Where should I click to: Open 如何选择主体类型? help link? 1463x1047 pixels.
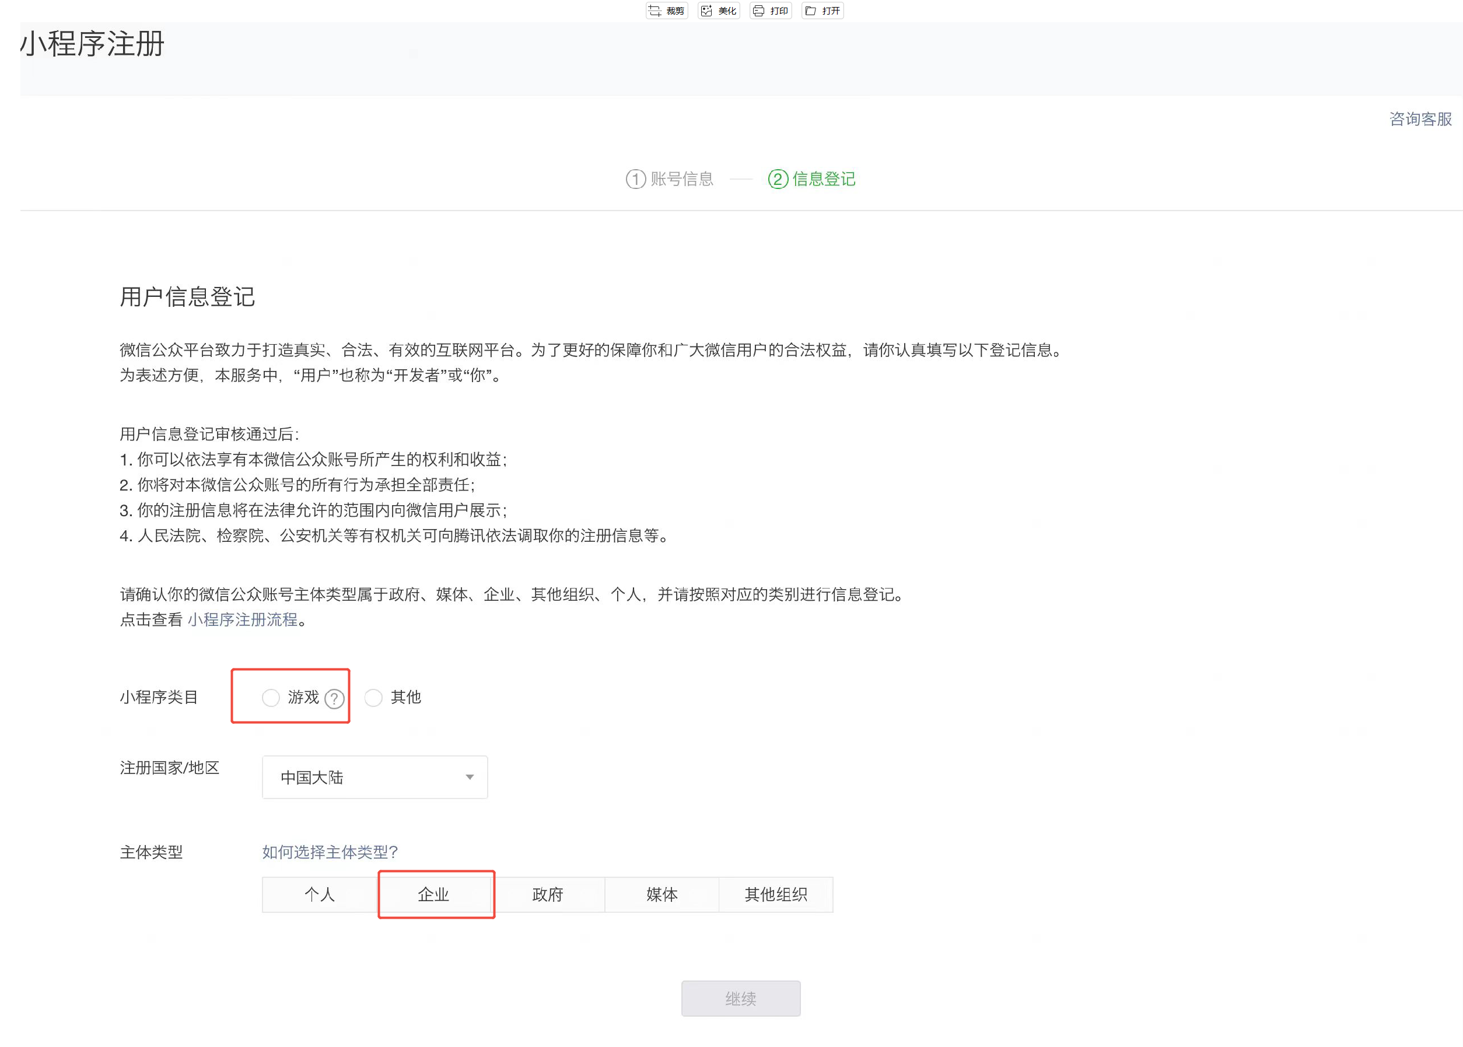[x=330, y=852]
